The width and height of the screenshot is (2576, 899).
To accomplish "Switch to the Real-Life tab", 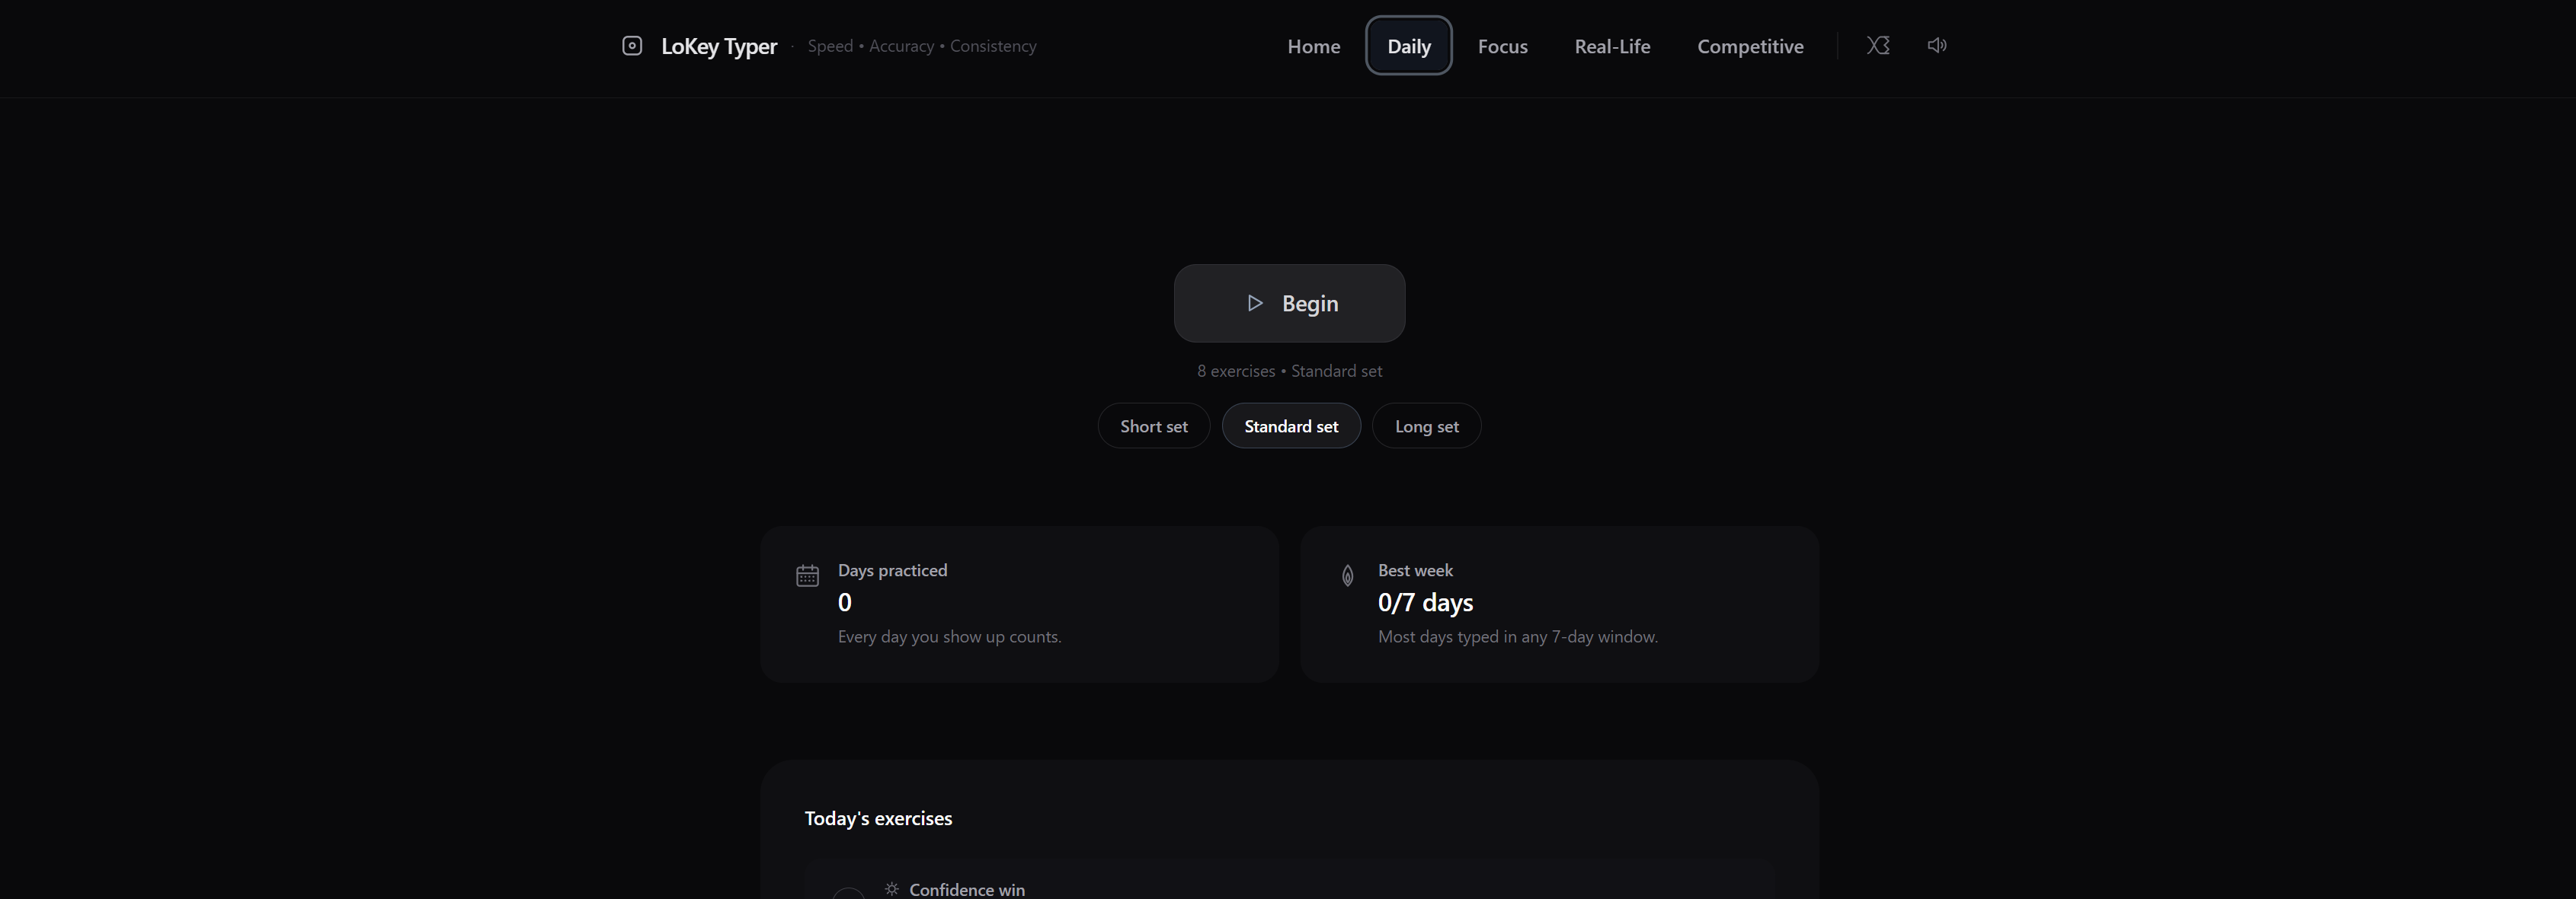I will pos(1612,47).
